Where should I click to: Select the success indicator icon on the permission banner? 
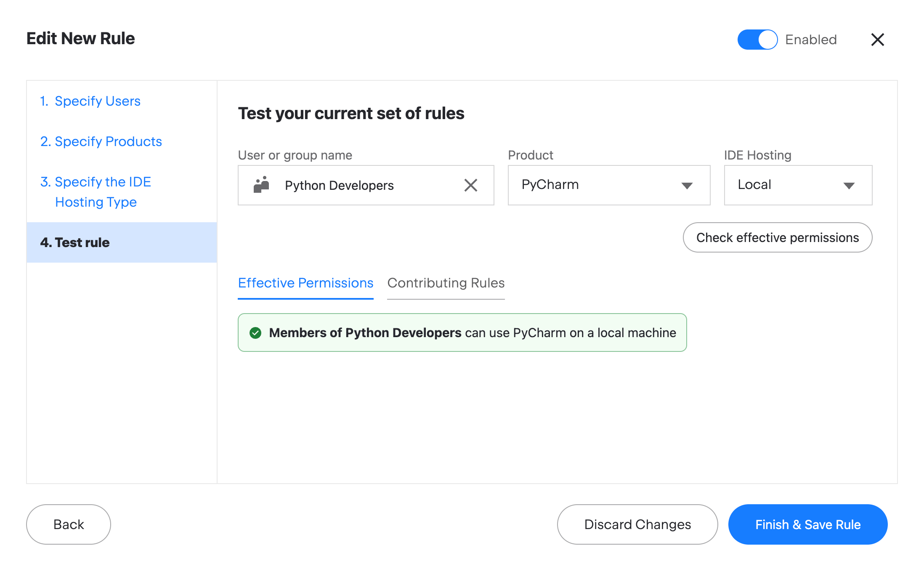coord(256,333)
